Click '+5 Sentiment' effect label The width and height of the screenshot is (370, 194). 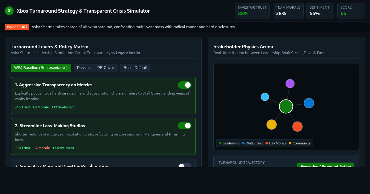pos(63,148)
